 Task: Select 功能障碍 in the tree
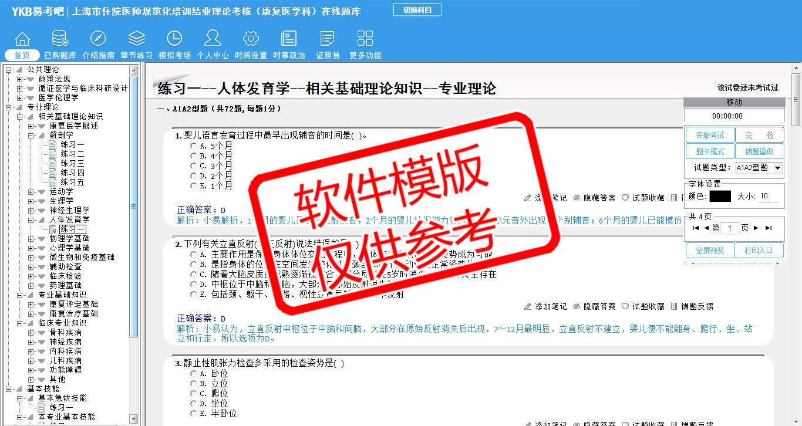point(65,370)
